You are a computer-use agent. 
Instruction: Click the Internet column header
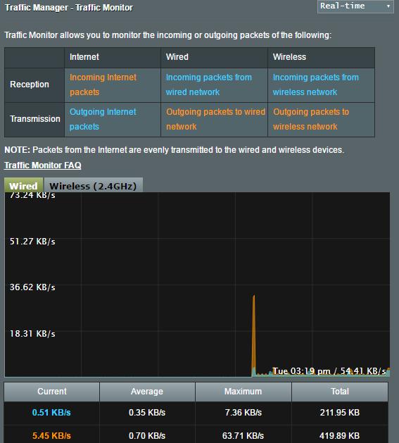(x=113, y=58)
